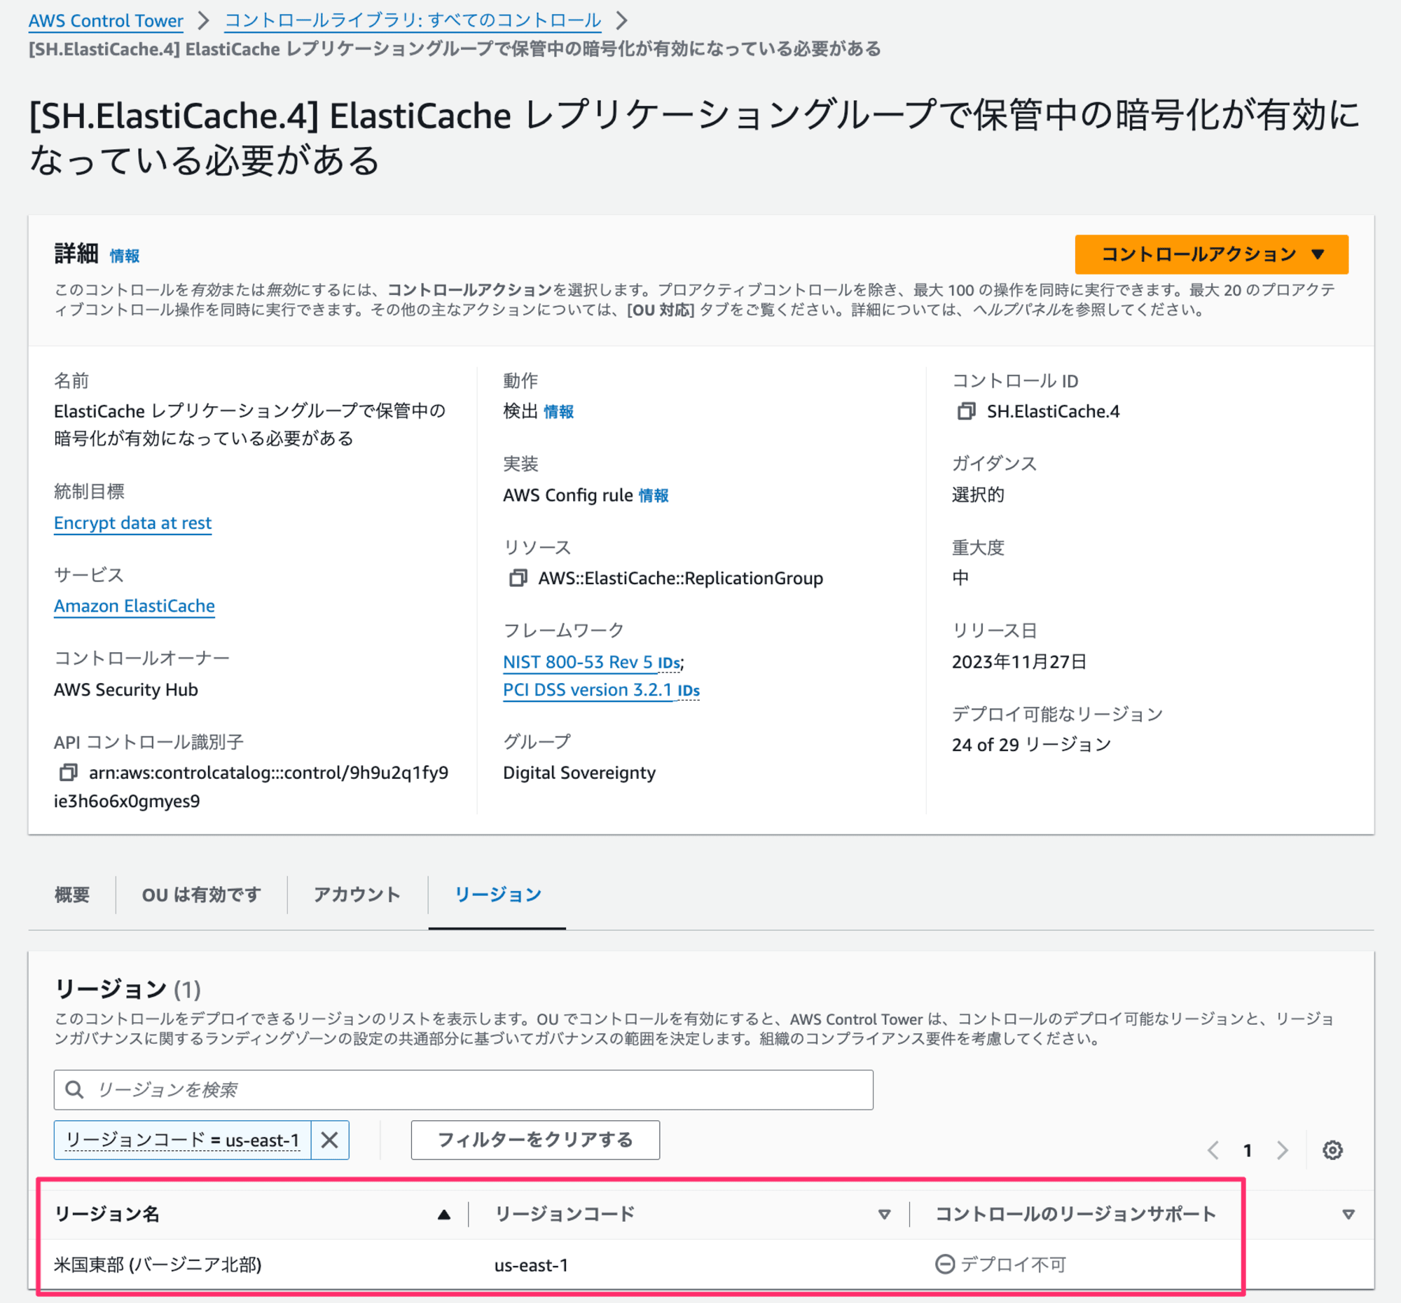Image resolution: width=1401 pixels, height=1303 pixels.
Task: Show IDs for PCI DSS version 3.2.1
Action: [x=689, y=691]
